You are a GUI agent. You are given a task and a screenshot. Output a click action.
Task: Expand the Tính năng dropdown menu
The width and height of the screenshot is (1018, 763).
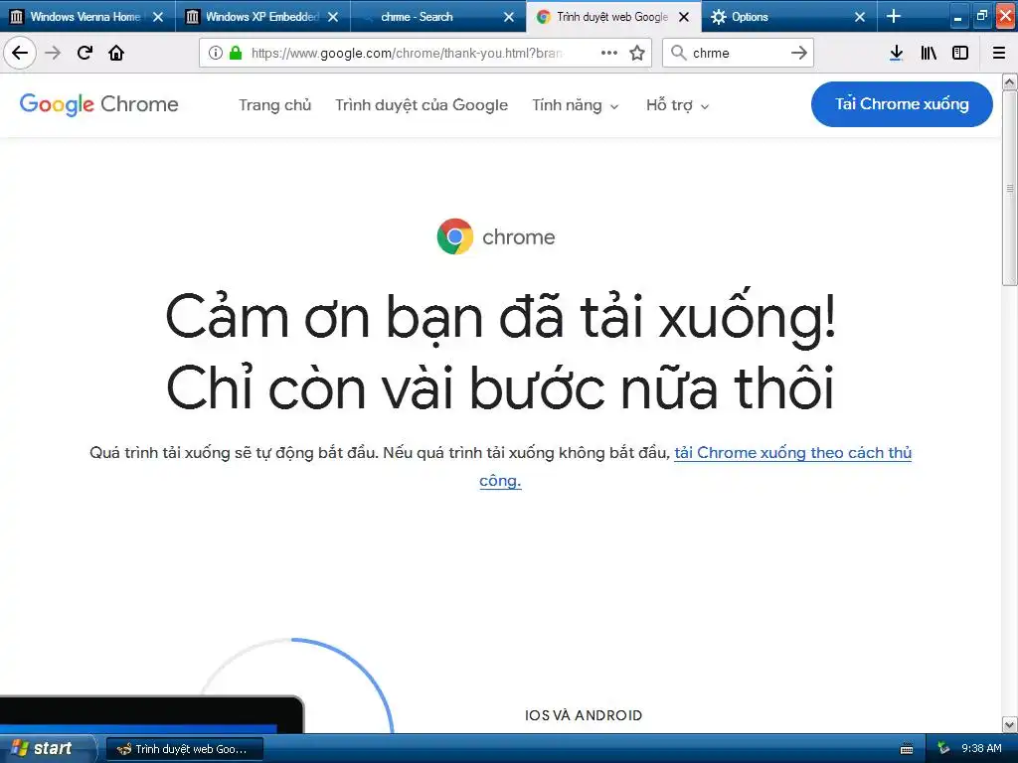576,105
